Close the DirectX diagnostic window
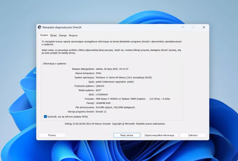Screen dimensions: 238x161 click(x=204, y=27)
